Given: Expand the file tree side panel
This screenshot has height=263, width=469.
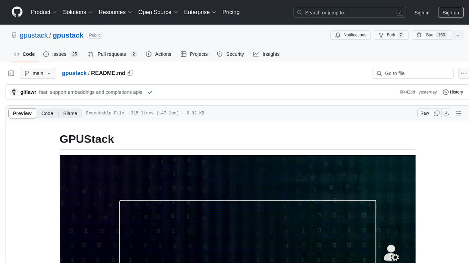Looking at the screenshot, I should click(11, 73).
